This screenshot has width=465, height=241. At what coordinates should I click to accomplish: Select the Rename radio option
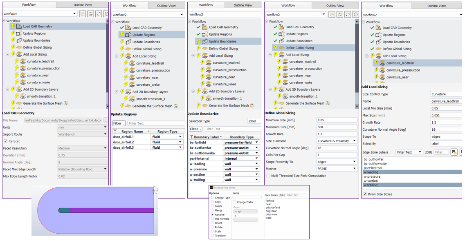212,214
